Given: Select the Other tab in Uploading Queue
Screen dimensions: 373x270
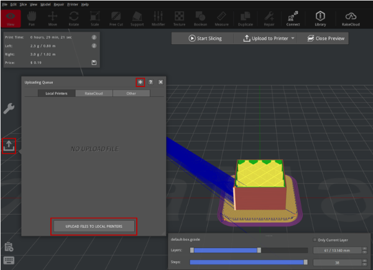Looking at the screenshot, I should (x=131, y=93).
